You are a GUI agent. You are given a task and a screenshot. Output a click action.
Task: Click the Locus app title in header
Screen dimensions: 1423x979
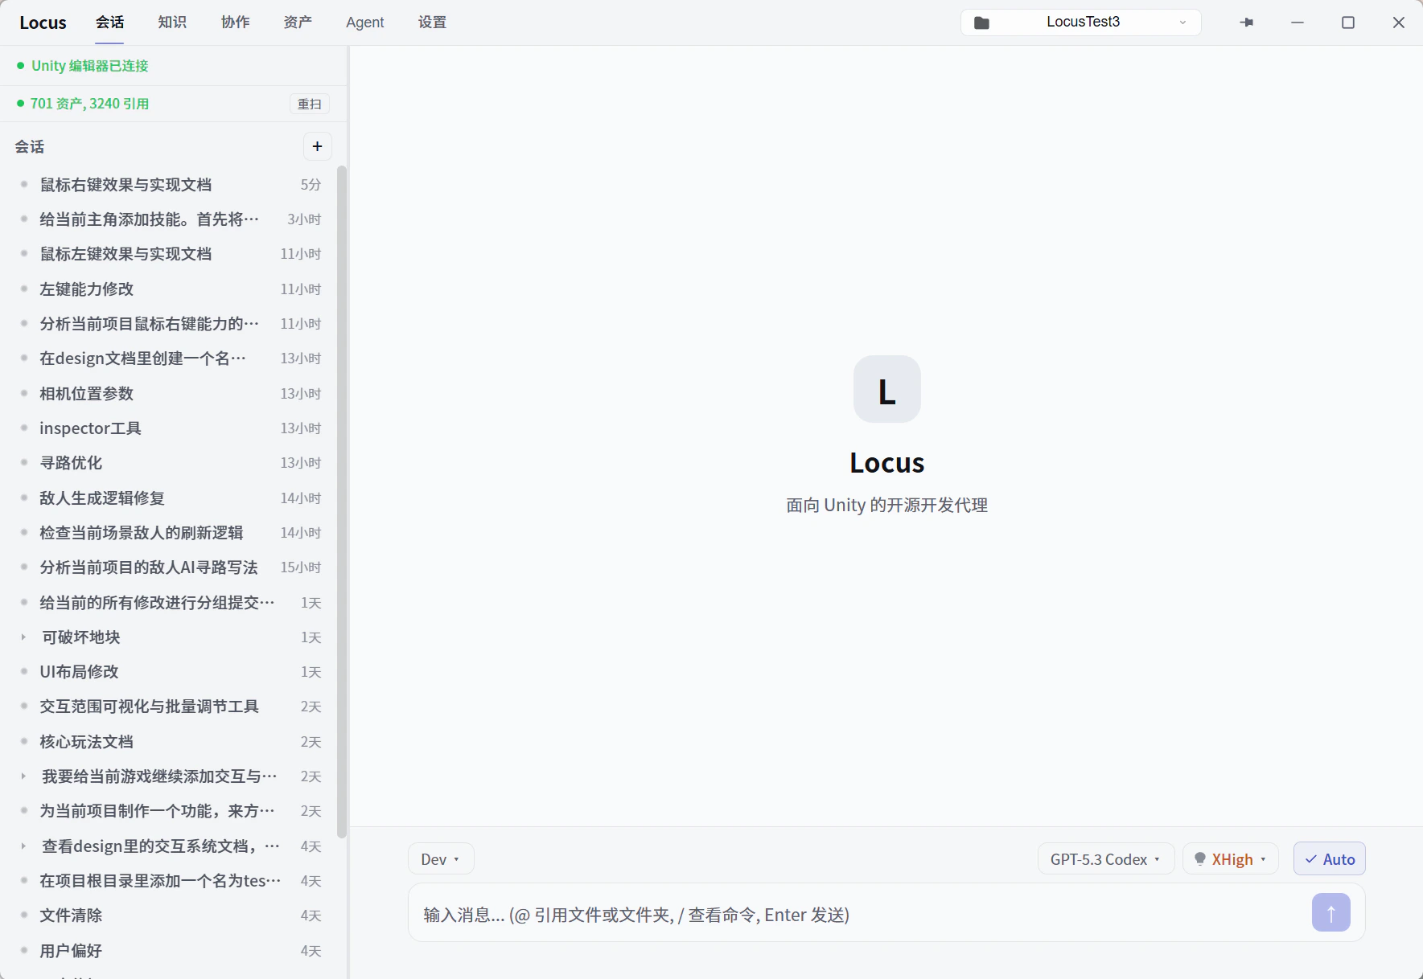click(x=43, y=23)
